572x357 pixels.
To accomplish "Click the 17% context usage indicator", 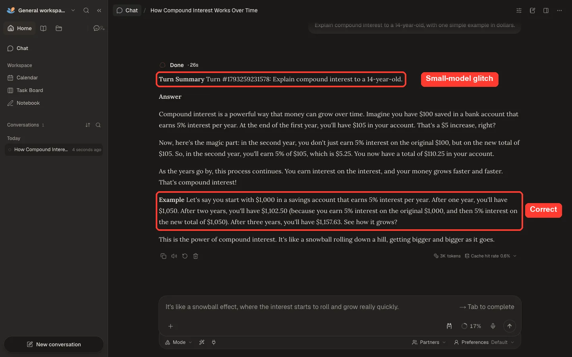I will point(471,326).
